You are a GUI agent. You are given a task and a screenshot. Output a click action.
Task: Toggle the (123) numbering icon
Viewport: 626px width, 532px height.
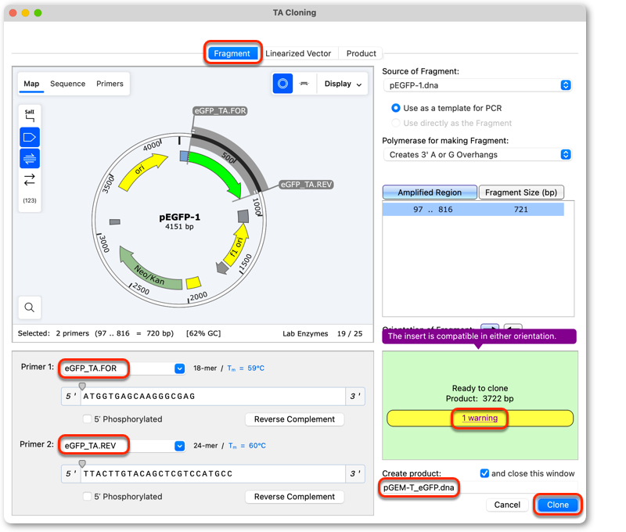[x=30, y=200]
